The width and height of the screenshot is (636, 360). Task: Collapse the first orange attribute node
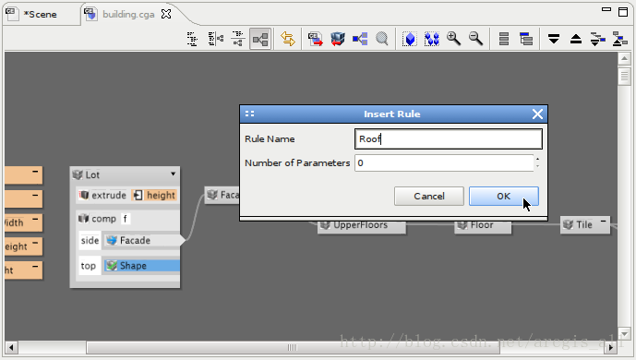(x=35, y=172)
